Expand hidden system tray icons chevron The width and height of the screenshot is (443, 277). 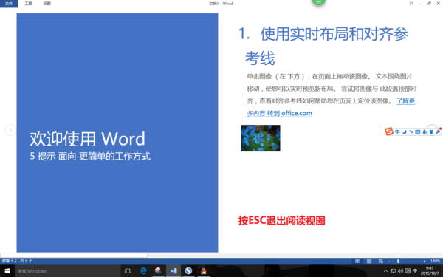point(385,271)
